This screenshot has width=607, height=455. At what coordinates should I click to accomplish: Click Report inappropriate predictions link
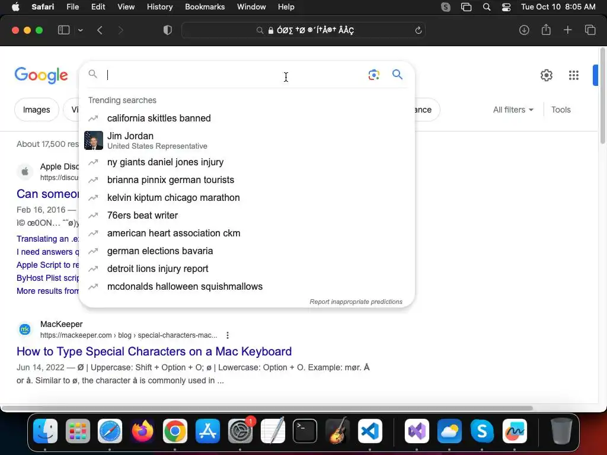tap(356, 302)
